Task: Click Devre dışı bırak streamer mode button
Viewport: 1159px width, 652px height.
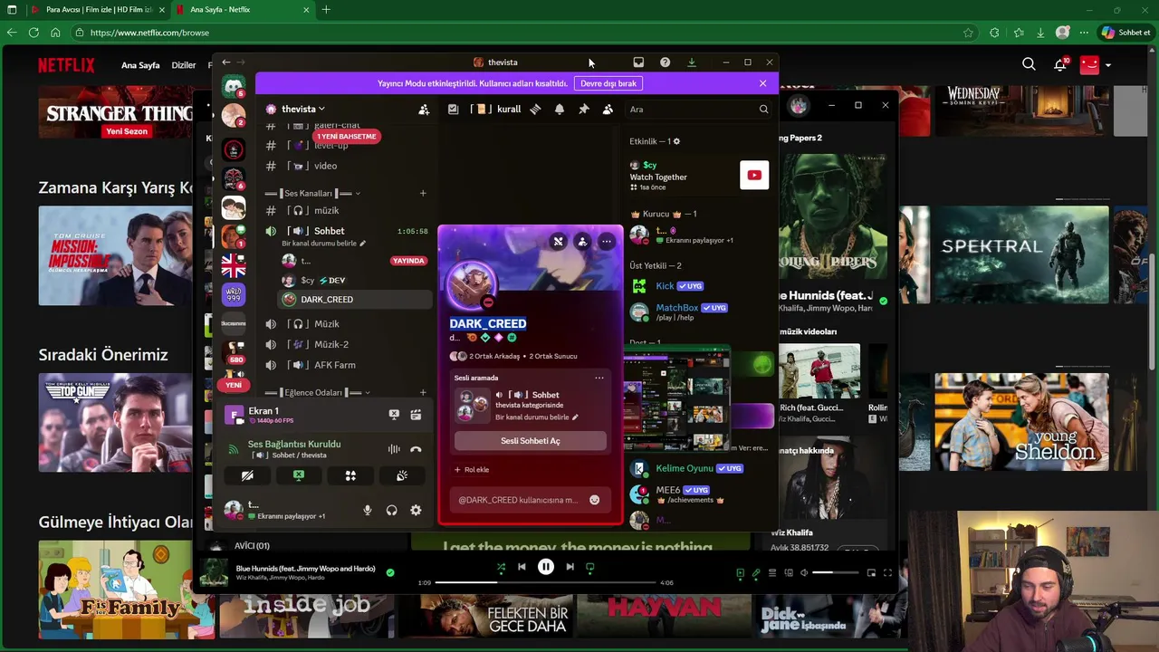Action: (x=608, y=83)
